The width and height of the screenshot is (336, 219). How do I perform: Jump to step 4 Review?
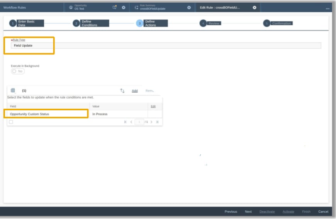[210, 23]
